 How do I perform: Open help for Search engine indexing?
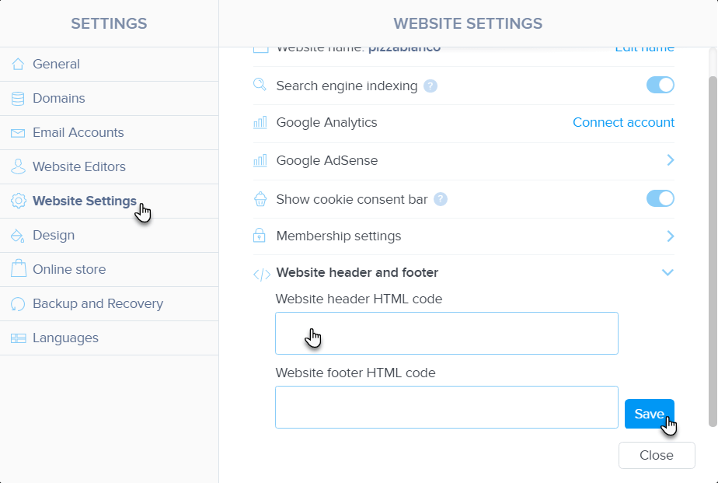tap(430, 86)
